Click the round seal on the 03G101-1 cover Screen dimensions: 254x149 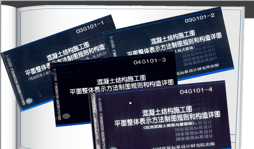(29, 101)
